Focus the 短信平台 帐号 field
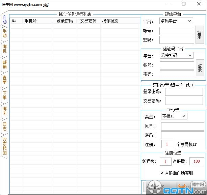The height and width of the screenshot is (195, 207). pos(177,31)
